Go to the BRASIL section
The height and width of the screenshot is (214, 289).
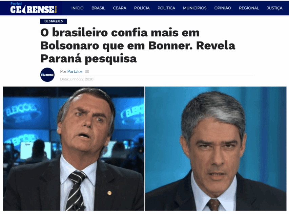[98, 8]
